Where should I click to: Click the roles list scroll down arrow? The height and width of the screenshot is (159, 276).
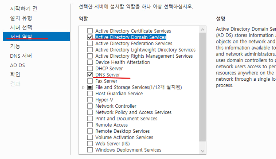(203, 151)
